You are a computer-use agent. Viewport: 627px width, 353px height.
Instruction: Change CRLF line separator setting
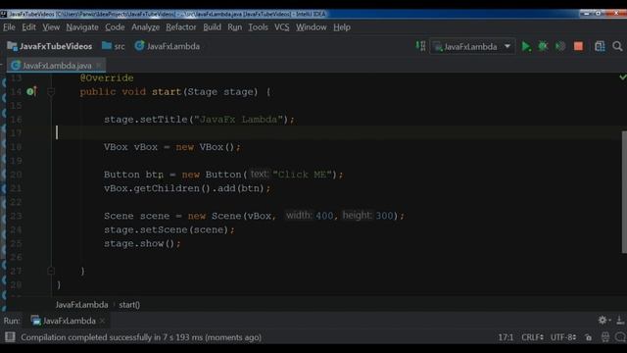532,337
